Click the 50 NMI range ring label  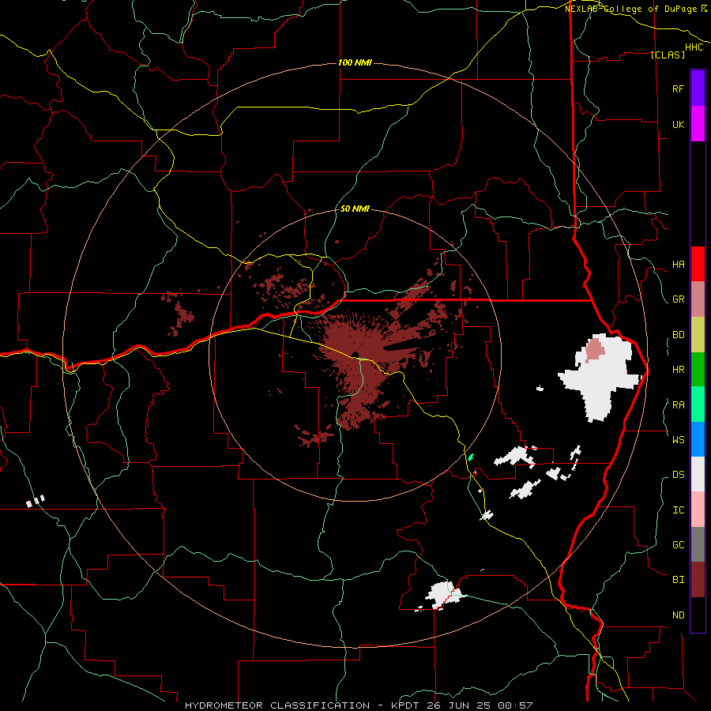click(355, 209)
